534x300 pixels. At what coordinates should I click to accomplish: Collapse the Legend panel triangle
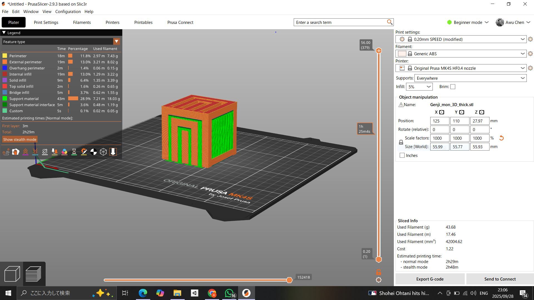(x=4, y=33)
